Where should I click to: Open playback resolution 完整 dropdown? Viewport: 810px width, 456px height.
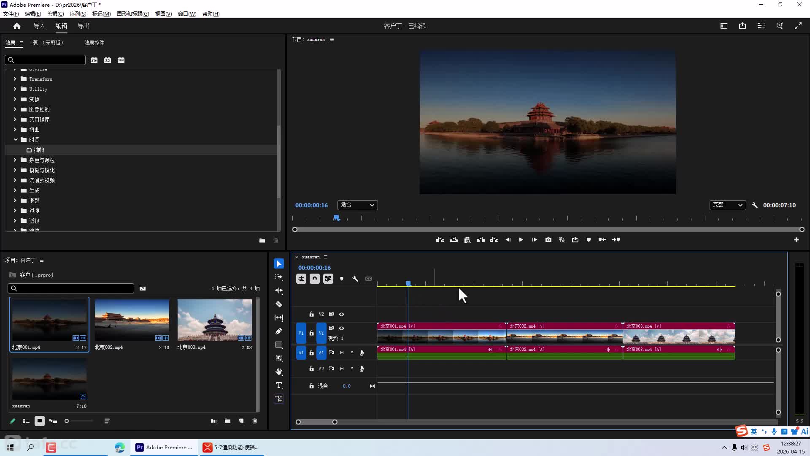[727, 205]
